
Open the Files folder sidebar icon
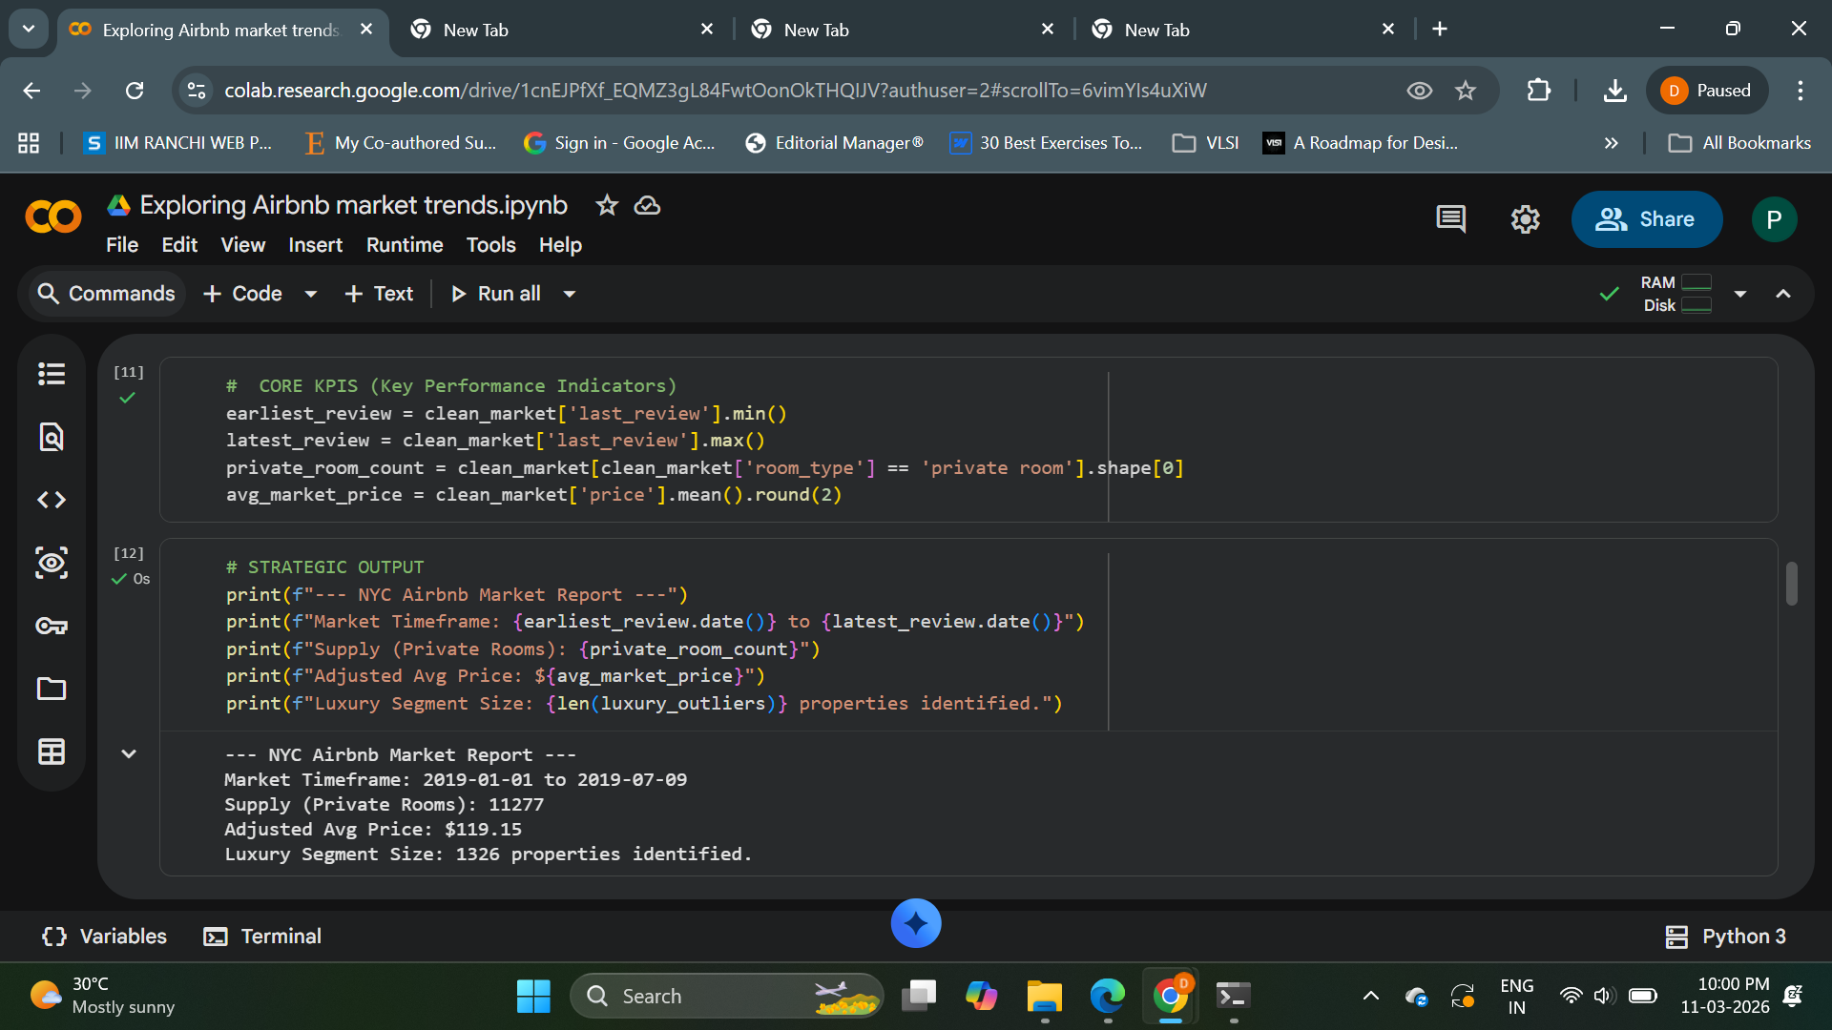tap(52, 689)
